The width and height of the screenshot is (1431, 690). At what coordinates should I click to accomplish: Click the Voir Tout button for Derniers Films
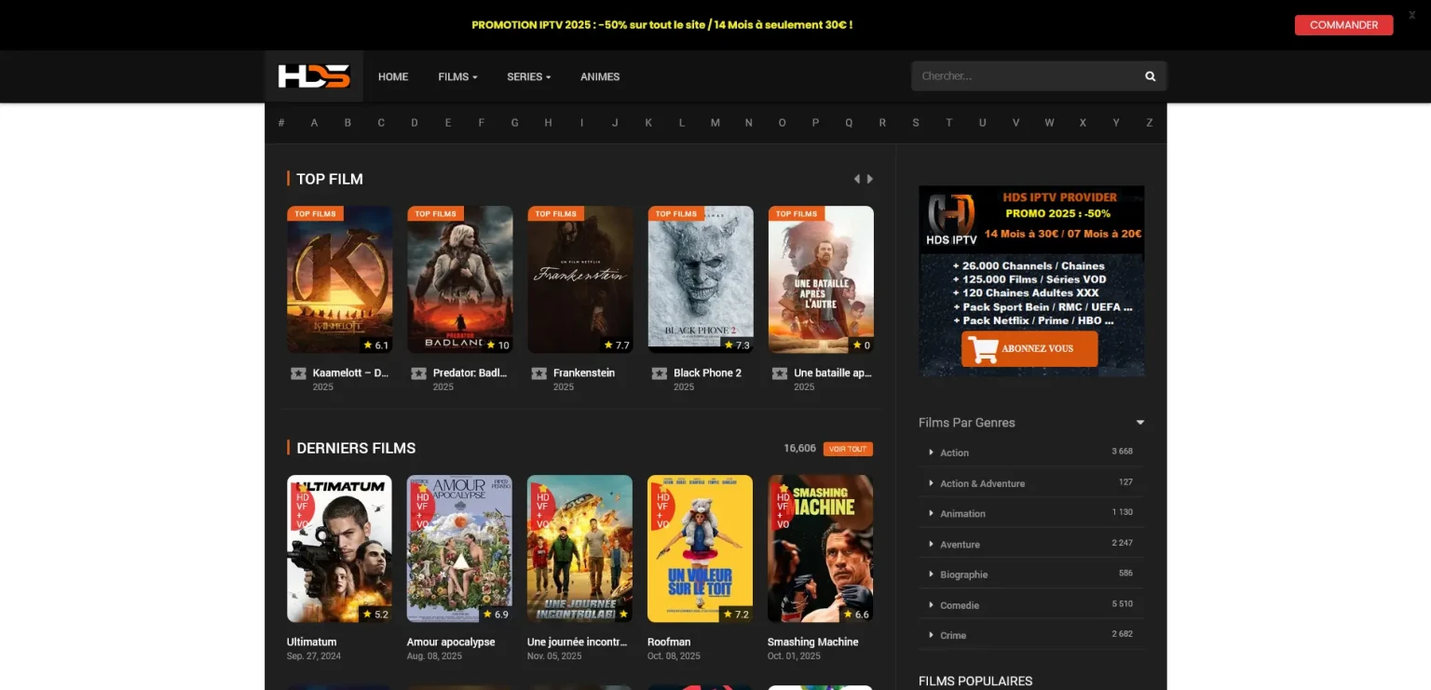click(x=848, y=449)
